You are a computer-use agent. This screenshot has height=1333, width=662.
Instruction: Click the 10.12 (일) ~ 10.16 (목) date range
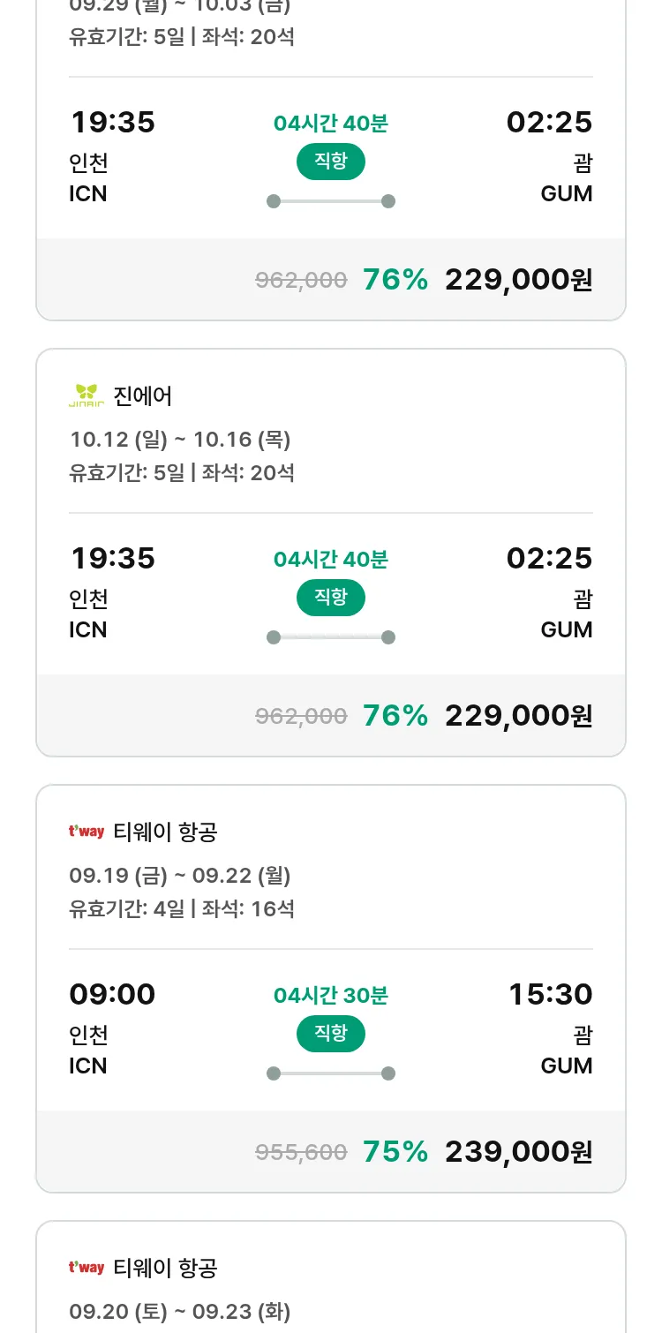point(180,439)
